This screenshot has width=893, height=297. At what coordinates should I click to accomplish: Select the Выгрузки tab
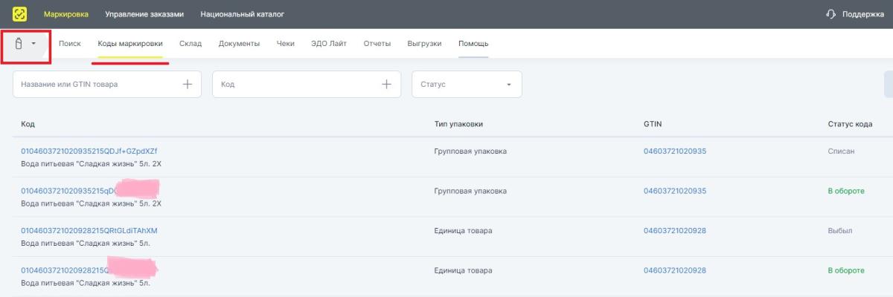[x=424, y=44]
